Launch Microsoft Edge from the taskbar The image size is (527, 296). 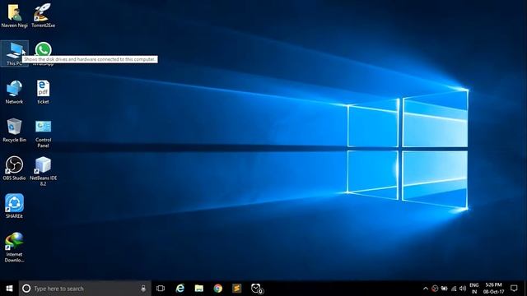pos(180,289)
